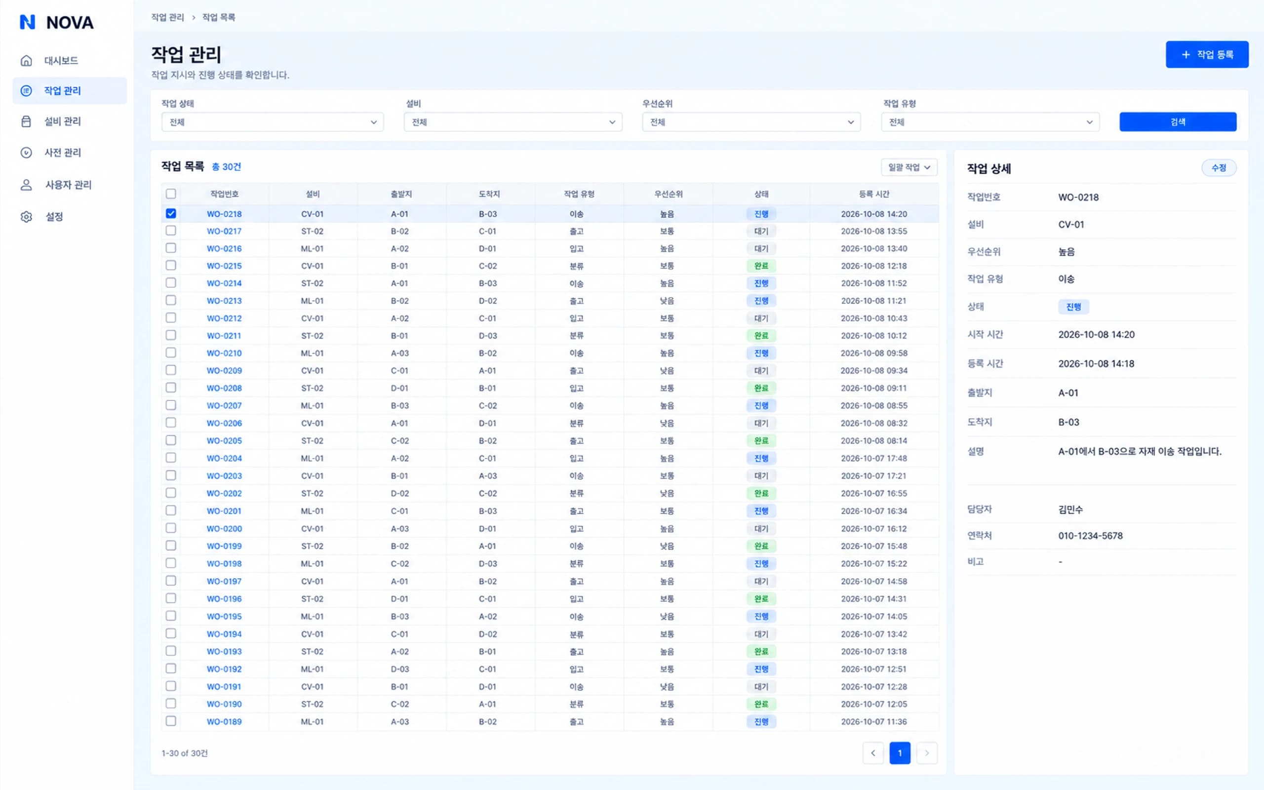
Task: Click the 설비 관리 sidebar icon
Action: tap(26, 121)
